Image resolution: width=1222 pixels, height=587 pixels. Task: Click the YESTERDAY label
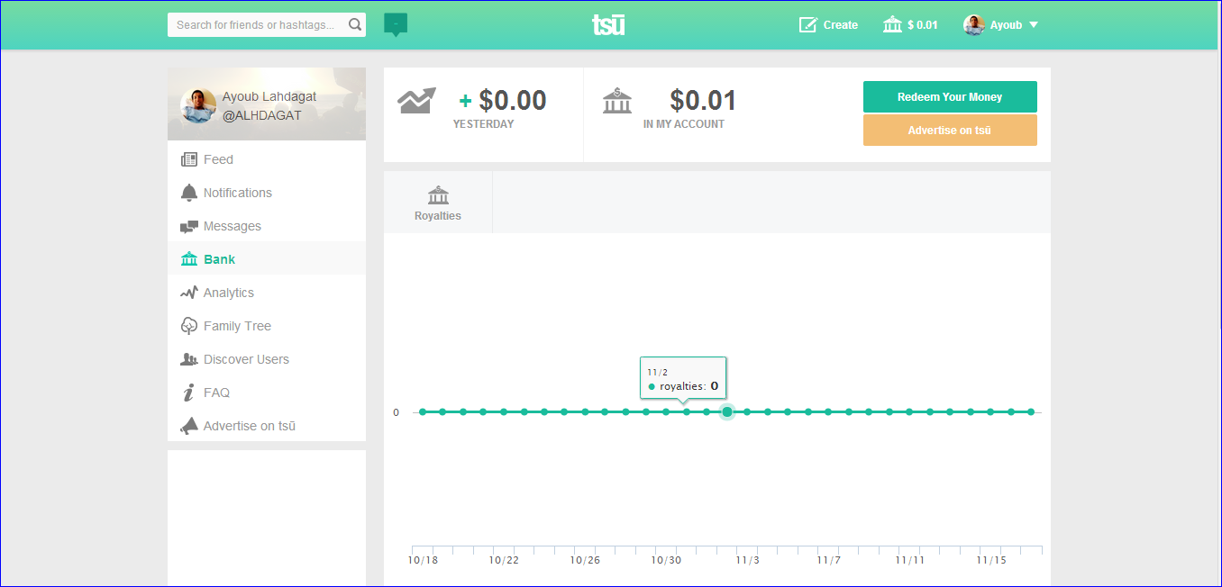(483, 124)
